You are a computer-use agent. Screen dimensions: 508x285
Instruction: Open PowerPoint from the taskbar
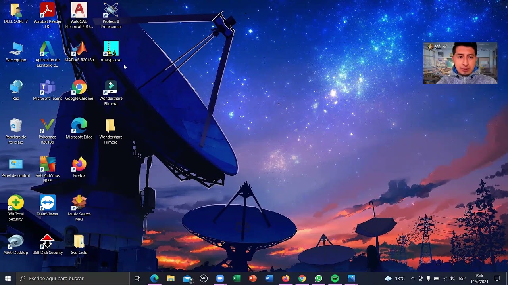[x=253, y=278]
